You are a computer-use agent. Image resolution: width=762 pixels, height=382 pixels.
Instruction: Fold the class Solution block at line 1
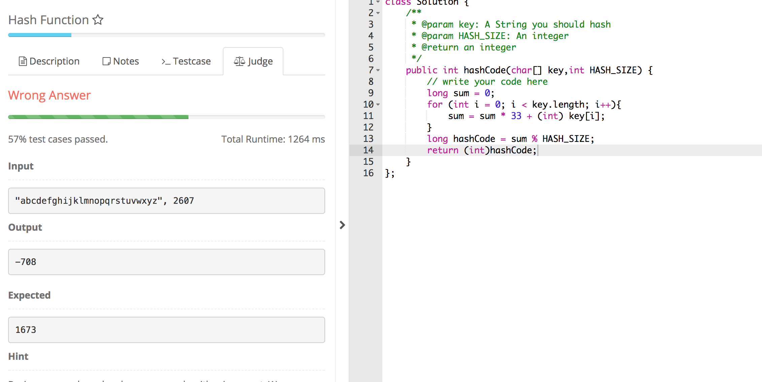[378, 2]
